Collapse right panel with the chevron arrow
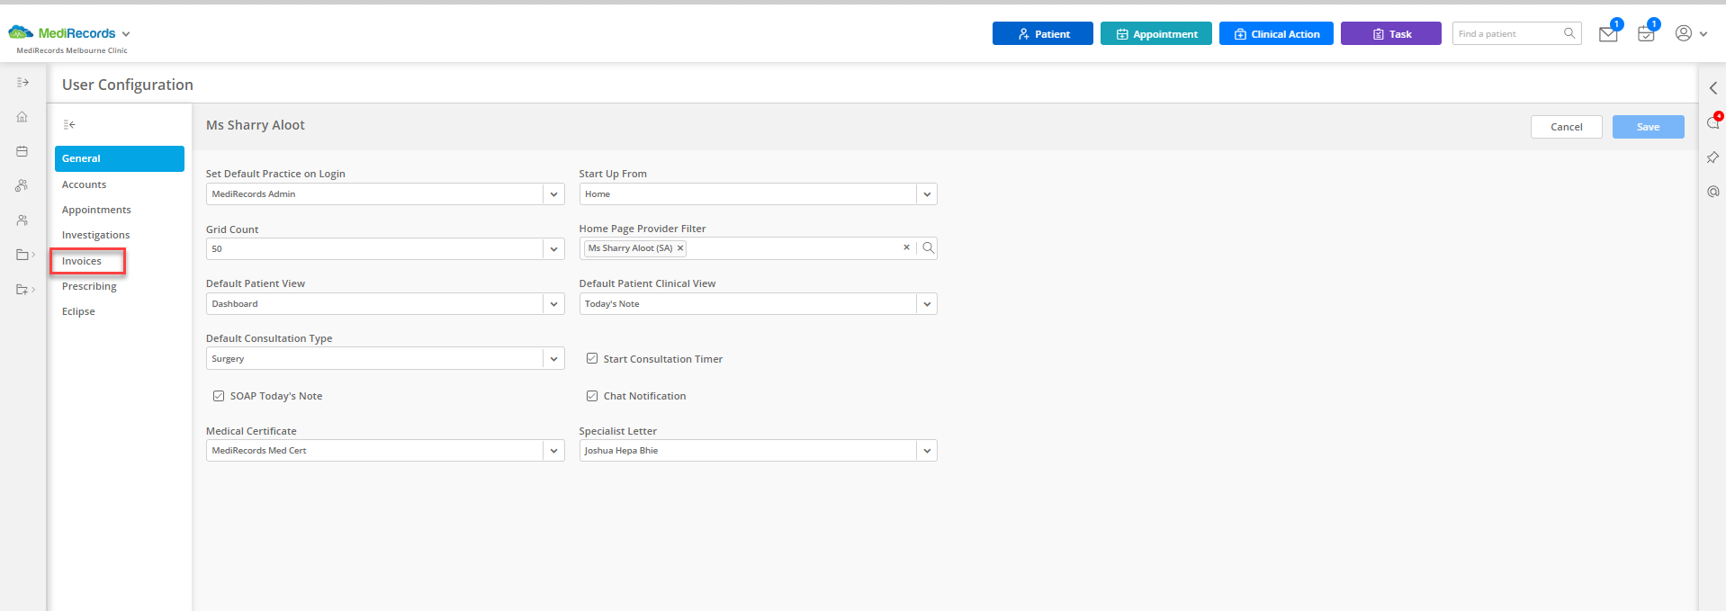 coord(1713,88)
